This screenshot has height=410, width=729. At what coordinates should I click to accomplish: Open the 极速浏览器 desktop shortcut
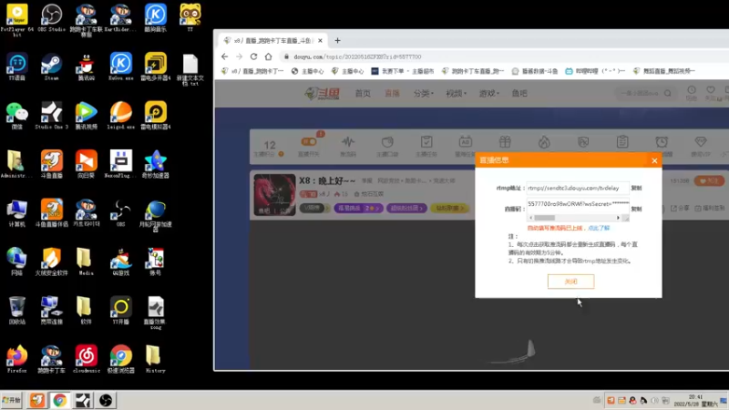pos(121,359)
